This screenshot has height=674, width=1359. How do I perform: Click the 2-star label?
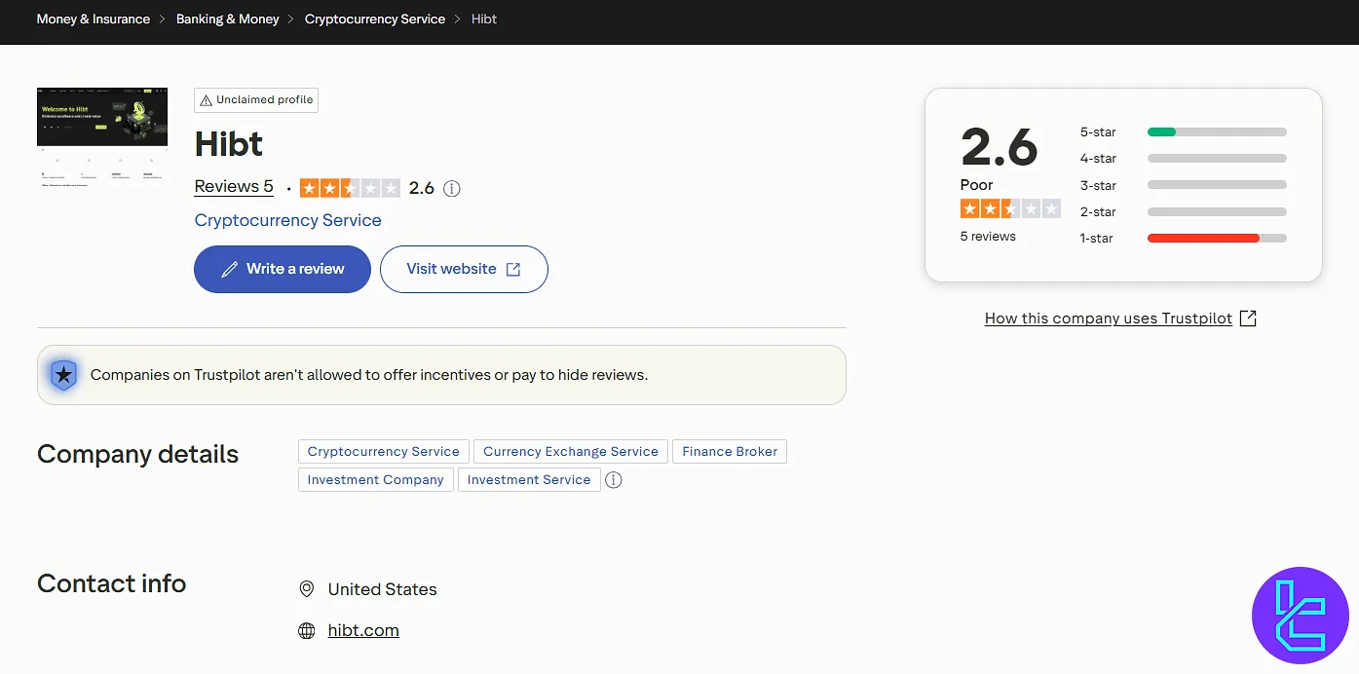tap(1098, 212)
